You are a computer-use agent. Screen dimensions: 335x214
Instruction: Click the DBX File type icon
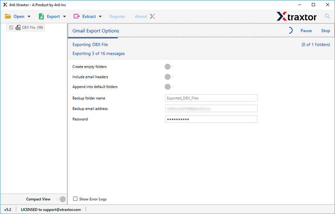[x=18, y=27]
